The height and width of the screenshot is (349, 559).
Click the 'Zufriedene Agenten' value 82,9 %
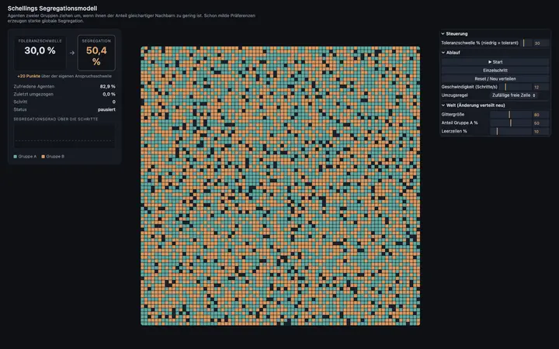[108, 87]
